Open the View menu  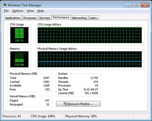[30, 11]
